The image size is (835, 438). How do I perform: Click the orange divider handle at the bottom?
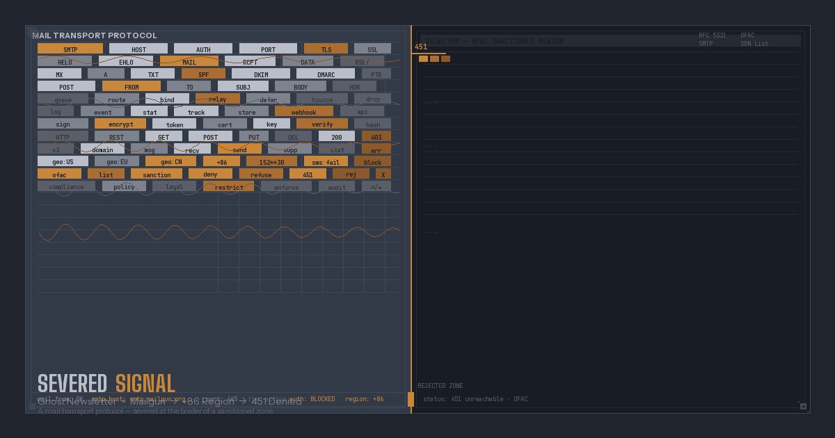tap(411, 399)
